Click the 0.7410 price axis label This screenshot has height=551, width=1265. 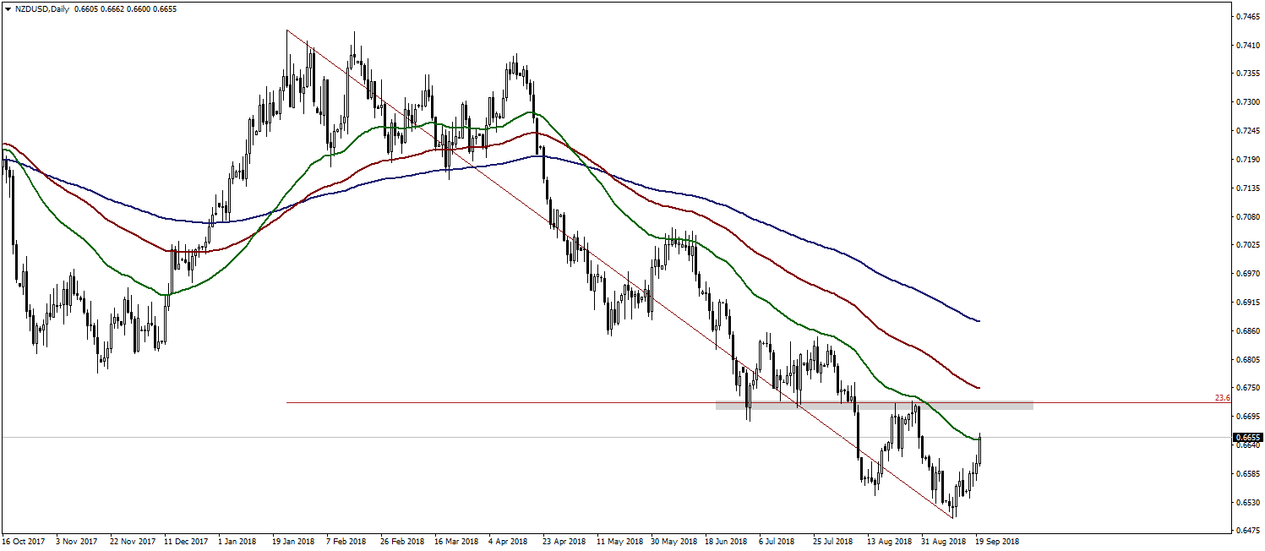tap(1247, 46)
